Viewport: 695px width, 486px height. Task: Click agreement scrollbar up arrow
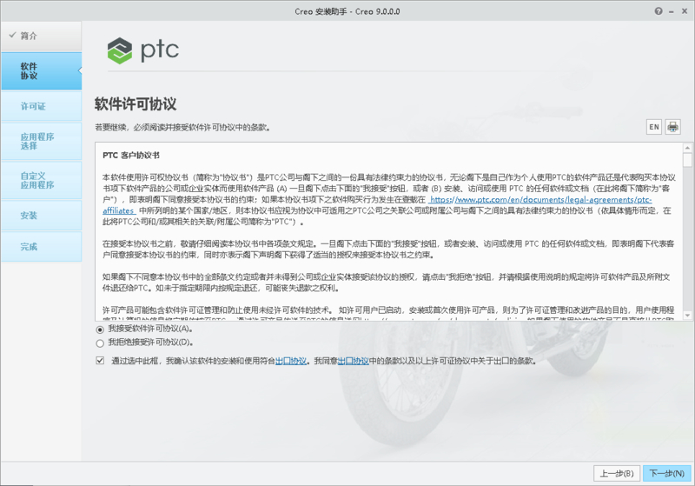click(x=687, y=148)
